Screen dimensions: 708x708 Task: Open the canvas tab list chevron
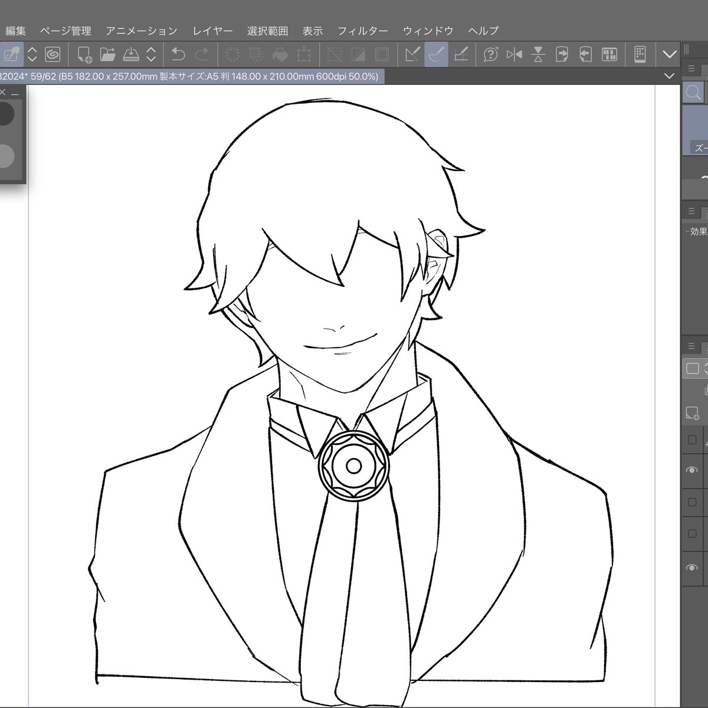669,76
